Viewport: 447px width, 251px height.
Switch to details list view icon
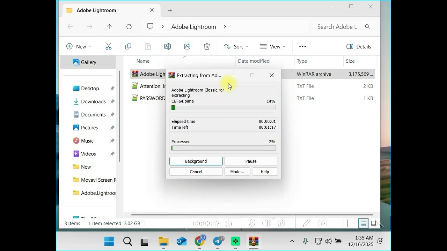(x=364, y=223)
